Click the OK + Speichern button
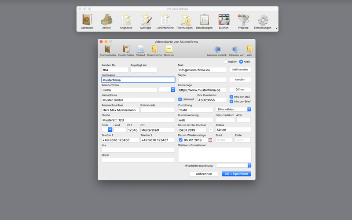 point(236,174)
